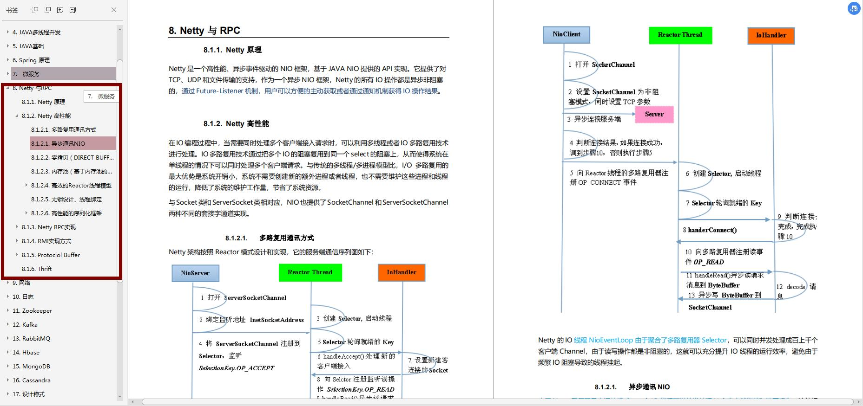
Task: Click the NioServer box in the diagram
Action: [195, 273]
